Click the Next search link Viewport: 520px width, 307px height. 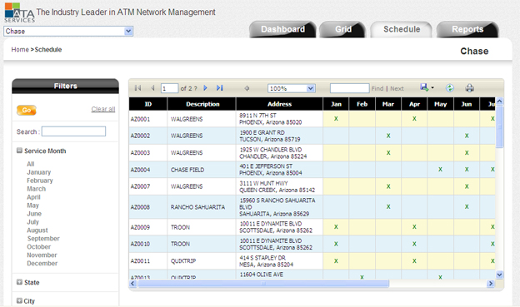(x=397, y=88)
